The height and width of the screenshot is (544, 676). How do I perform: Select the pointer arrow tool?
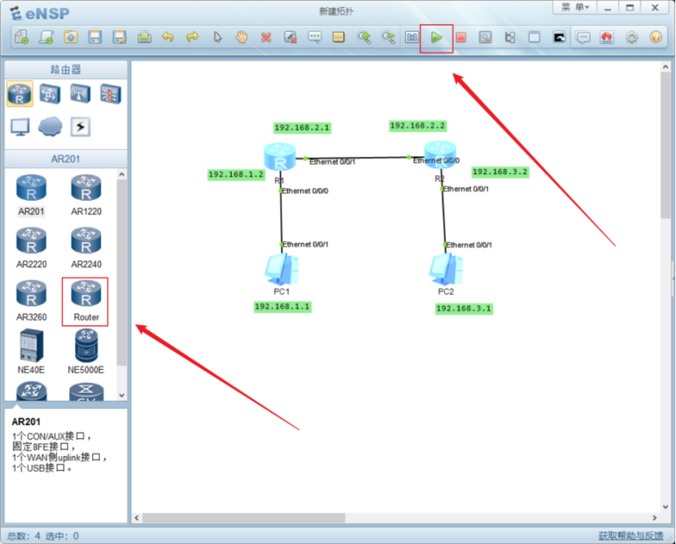tap(217, 37)
